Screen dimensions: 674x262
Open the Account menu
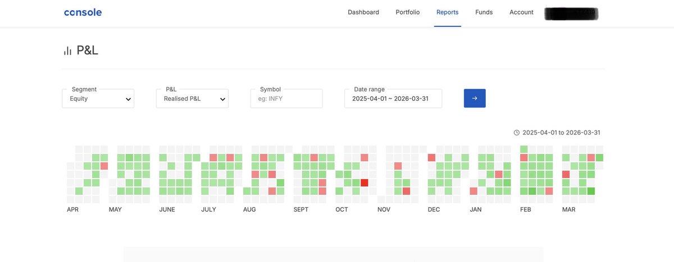click(521, 12)
